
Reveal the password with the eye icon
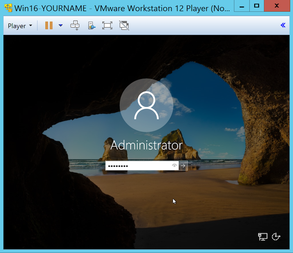(174, 166)
